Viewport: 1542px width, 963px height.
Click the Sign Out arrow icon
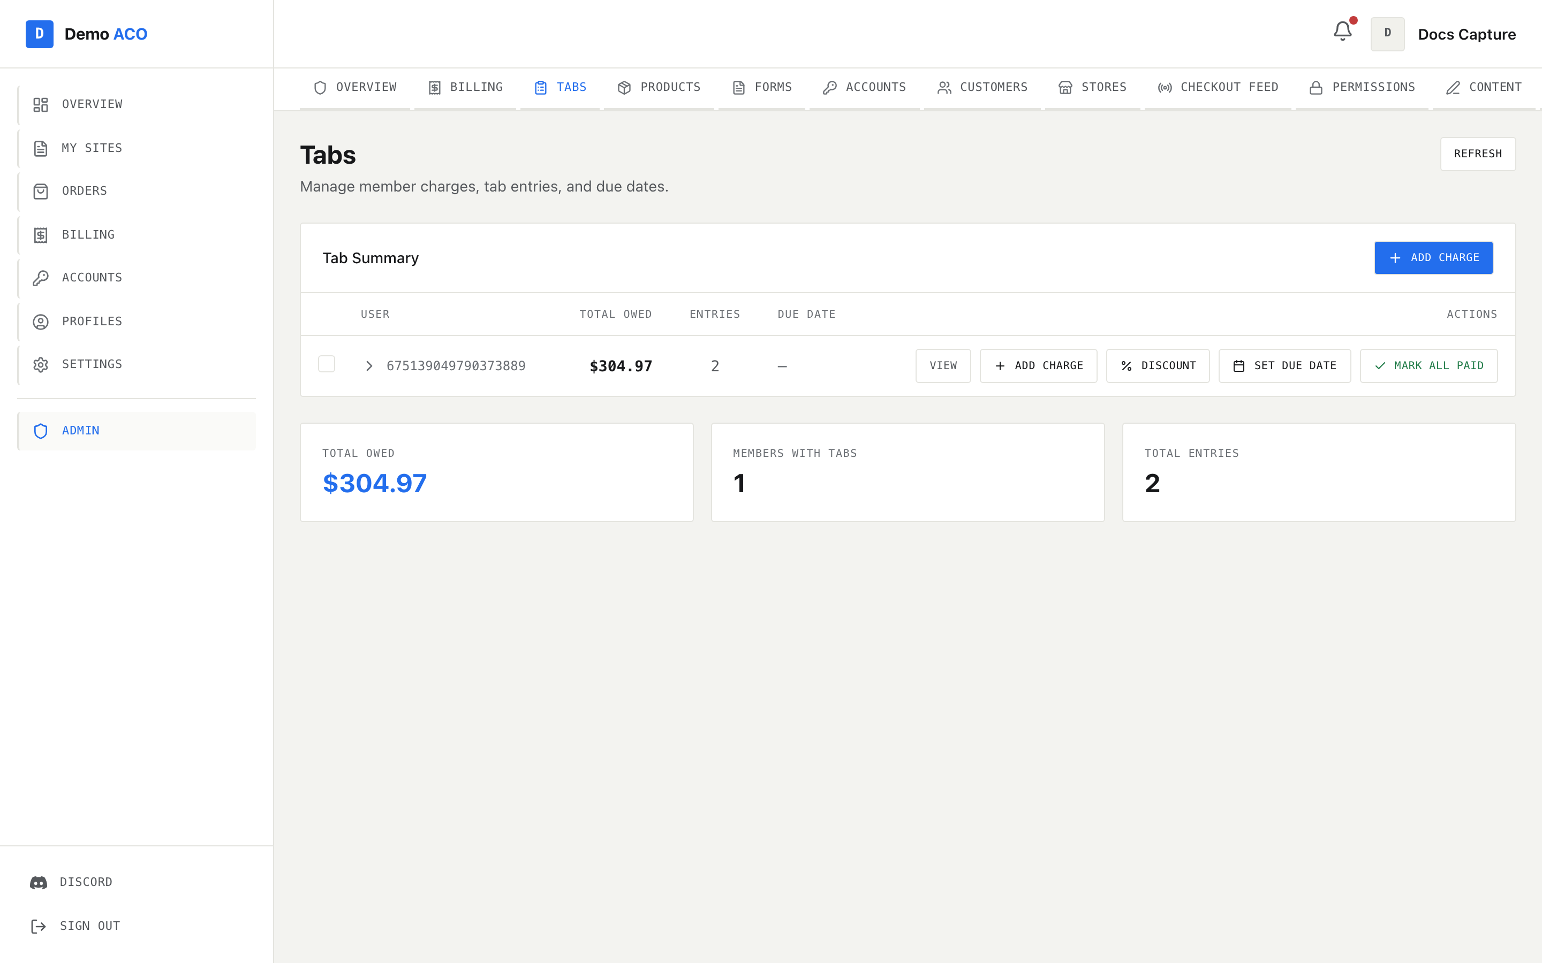pos(38,926)
